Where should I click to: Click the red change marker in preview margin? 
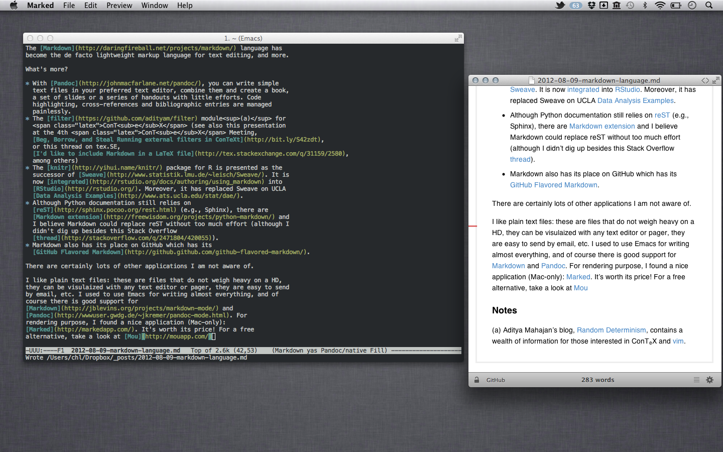point(472,226)
